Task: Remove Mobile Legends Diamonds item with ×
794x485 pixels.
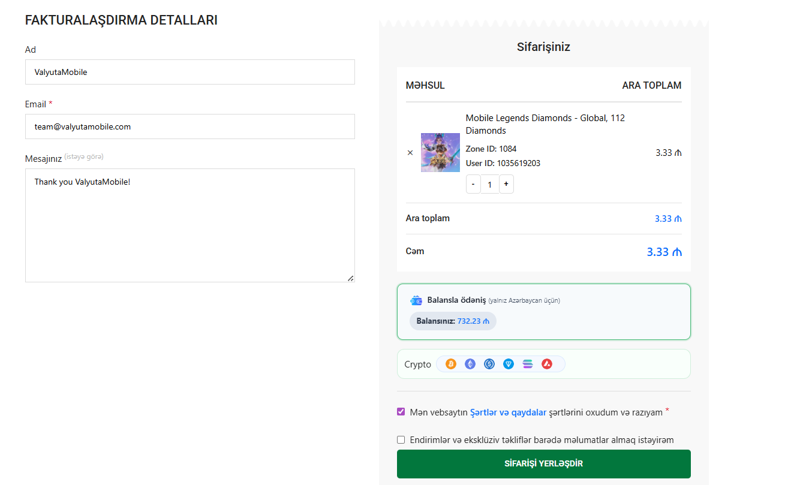Action: point(410,153)
